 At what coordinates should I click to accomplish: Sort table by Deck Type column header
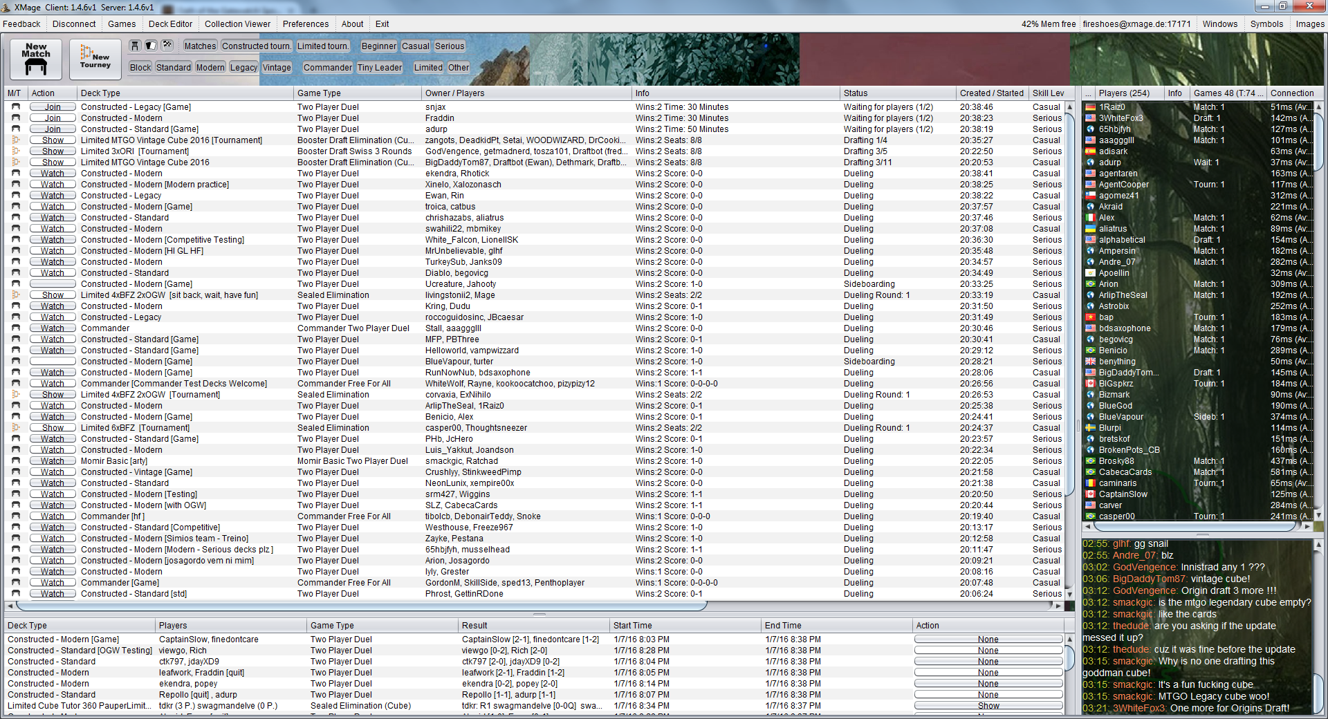click(100, 93)
